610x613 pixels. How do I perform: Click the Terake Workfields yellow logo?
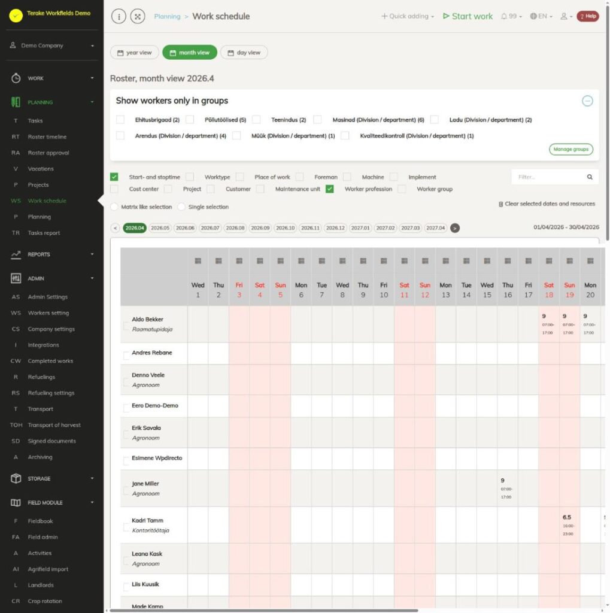tap(16, 15)
